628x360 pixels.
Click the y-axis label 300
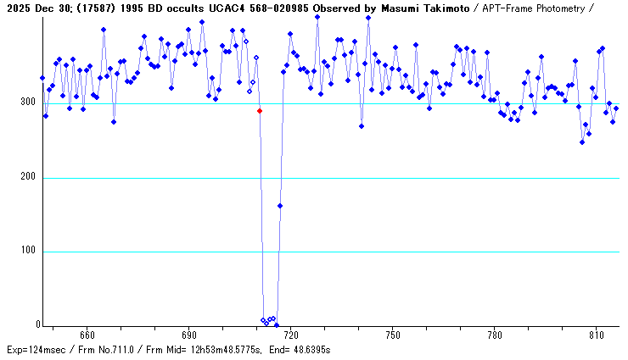tap(27, 102)
